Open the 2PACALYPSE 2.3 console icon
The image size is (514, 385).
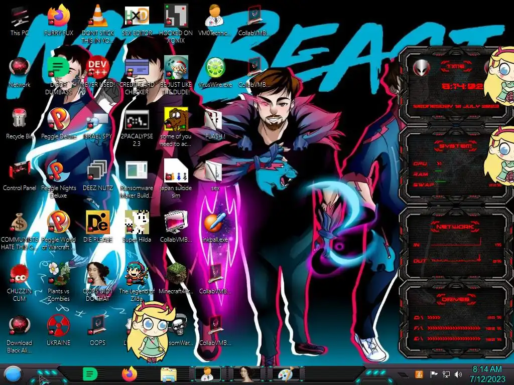pos(137,128)
